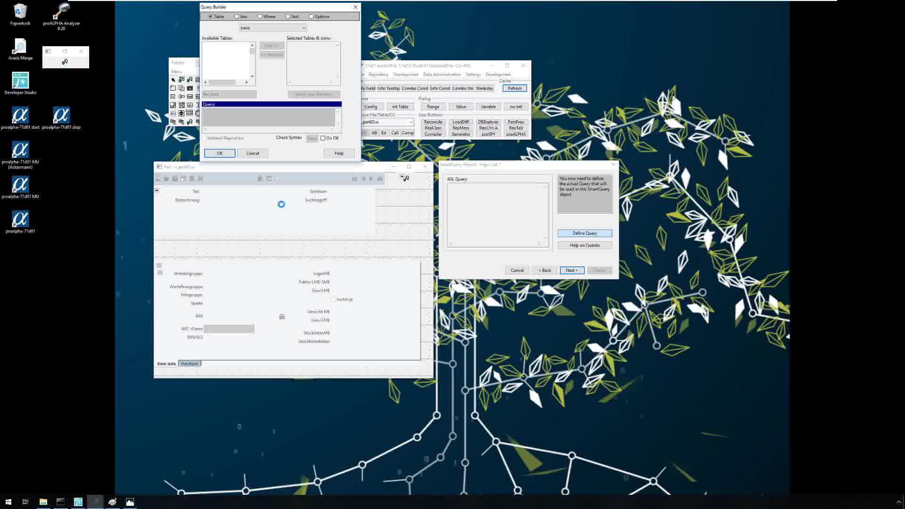Select the Options radio button in Query Builder
Screen dimensions: 905x509
pyautogui.click(x=311, y=16)
